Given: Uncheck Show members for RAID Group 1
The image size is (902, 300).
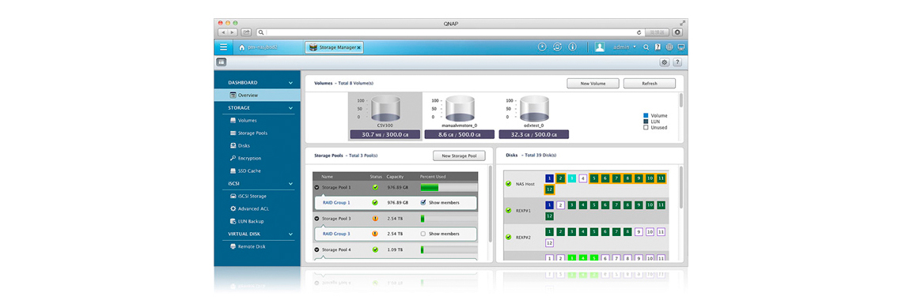Looking at the screenshot, I should coord(423,202).
